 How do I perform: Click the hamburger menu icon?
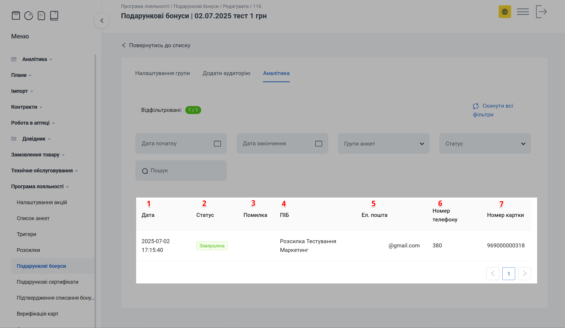coord(523,12)
